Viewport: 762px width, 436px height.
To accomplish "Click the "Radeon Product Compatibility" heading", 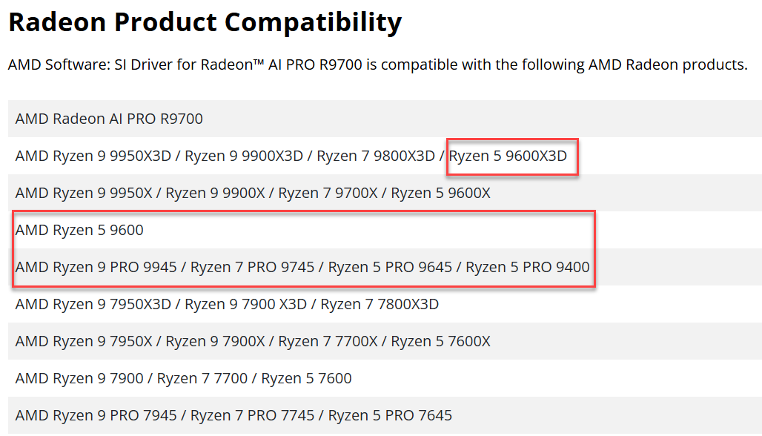I will point(205,23).
